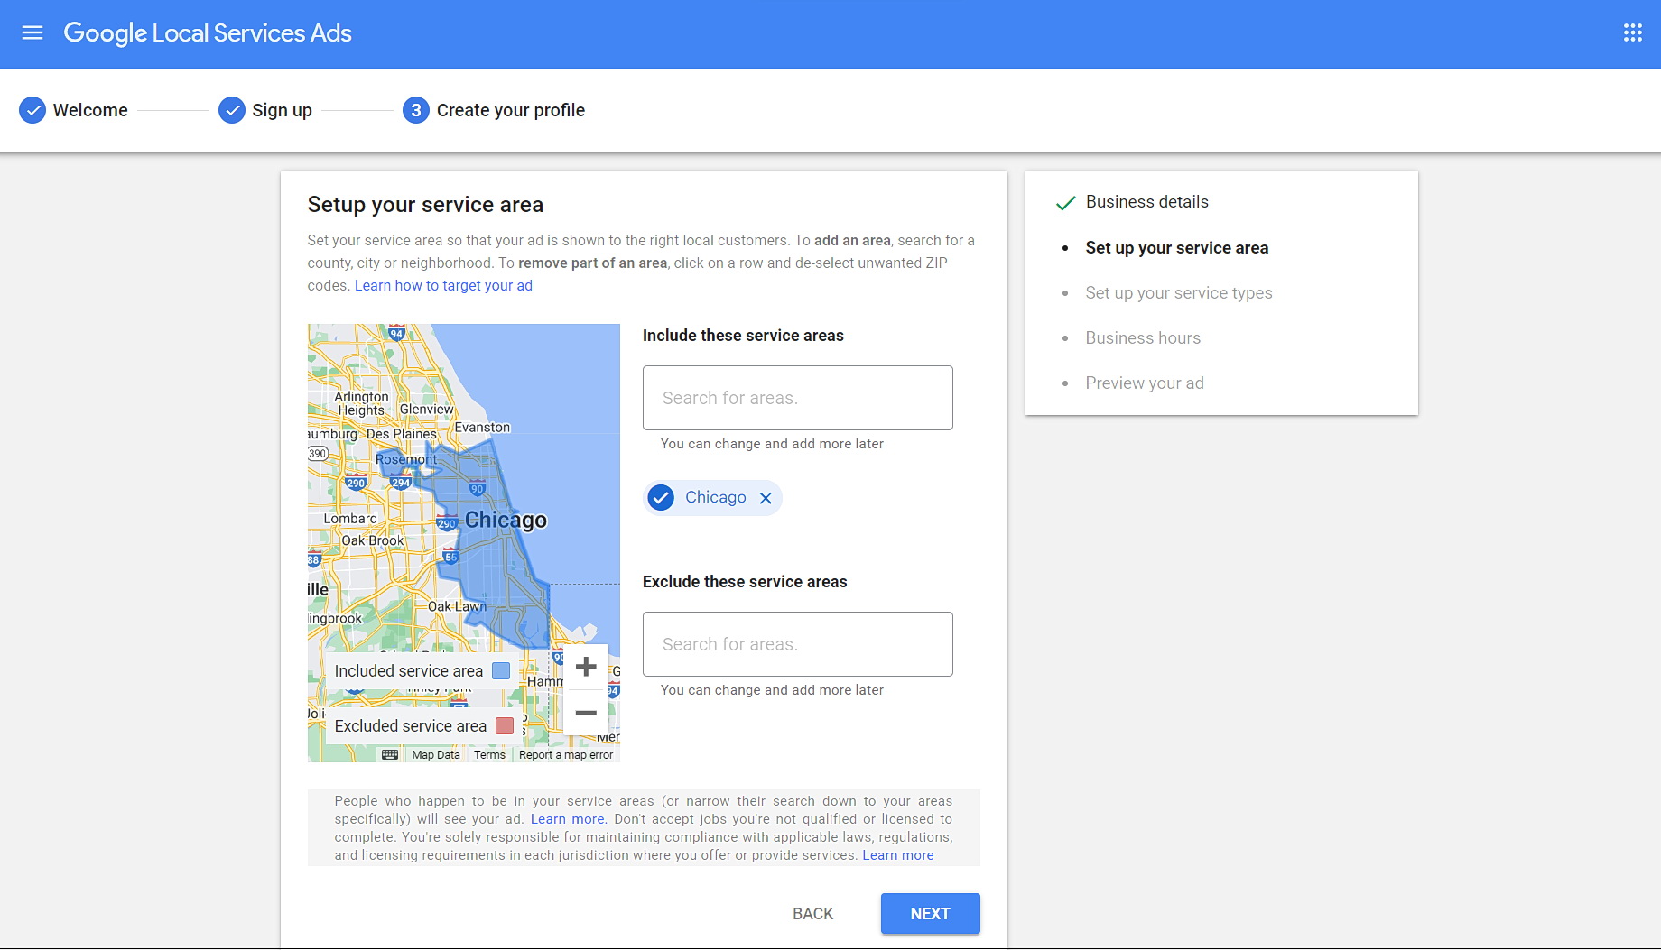Image resolution: width=1661 pixels, height=950 pixels.
Task: Select Business details in the sidebar
Action: click(x=1146, y=202)
